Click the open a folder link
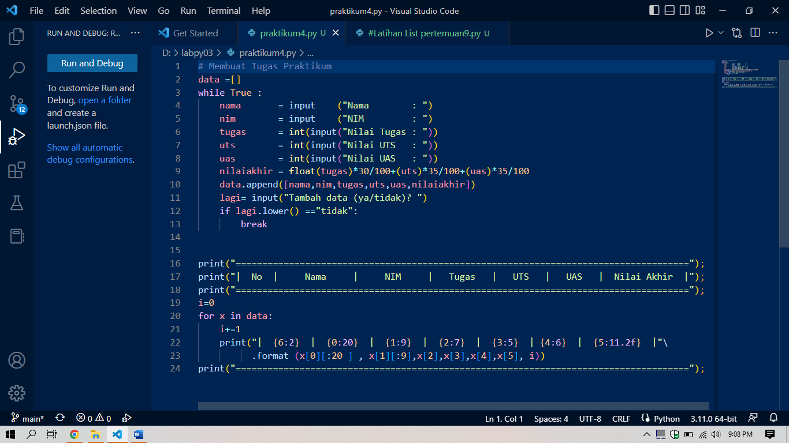The width and height of the screenshot is (789, 443). point(105,100)
